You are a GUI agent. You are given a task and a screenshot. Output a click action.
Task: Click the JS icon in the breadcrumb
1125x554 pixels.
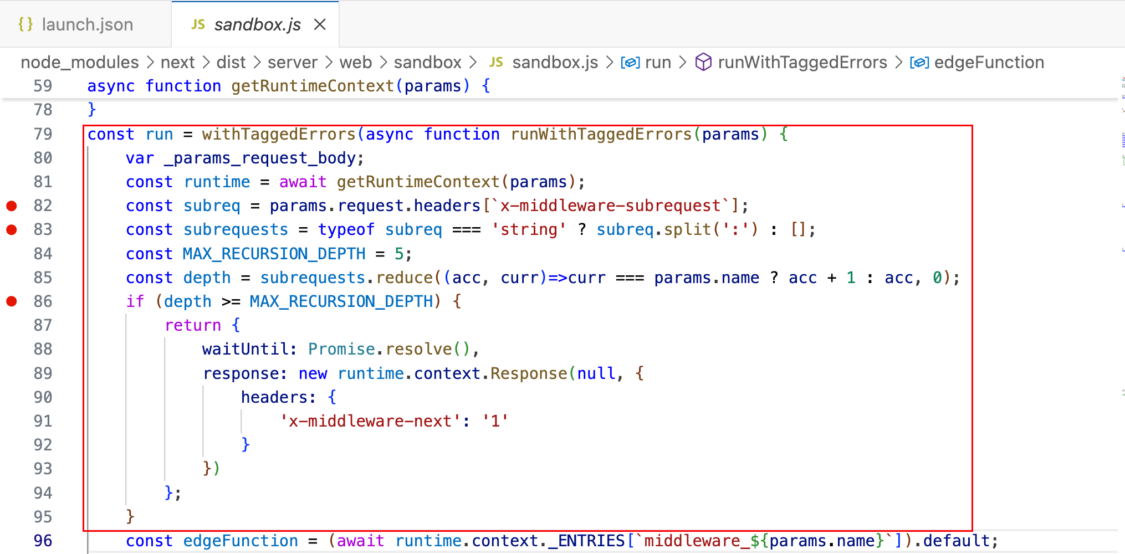pos(496,62)
